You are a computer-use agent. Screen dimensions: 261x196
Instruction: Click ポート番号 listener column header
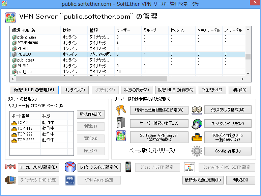(25, 116)
